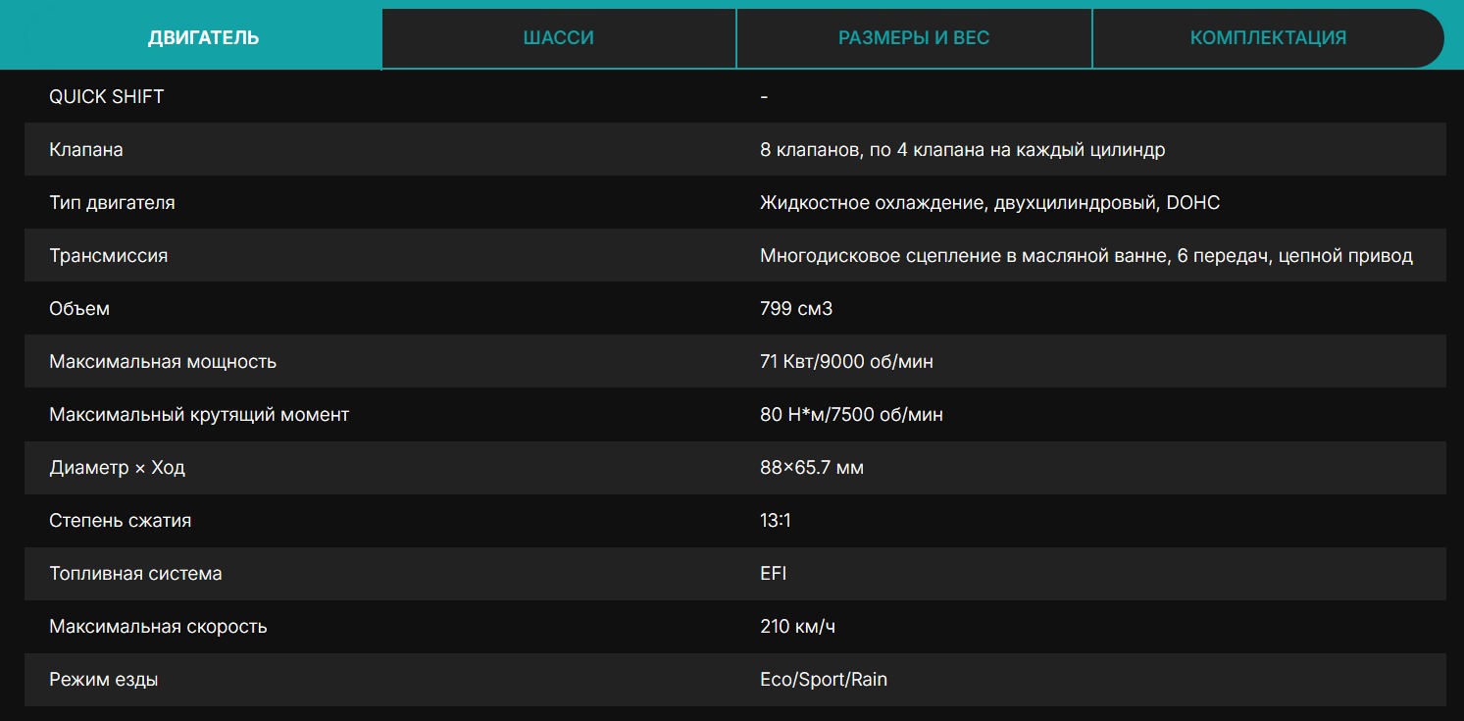Click the Диаметр × Ход label
The width and height of the screenshot is (1464, 721).
coord(117,468)
